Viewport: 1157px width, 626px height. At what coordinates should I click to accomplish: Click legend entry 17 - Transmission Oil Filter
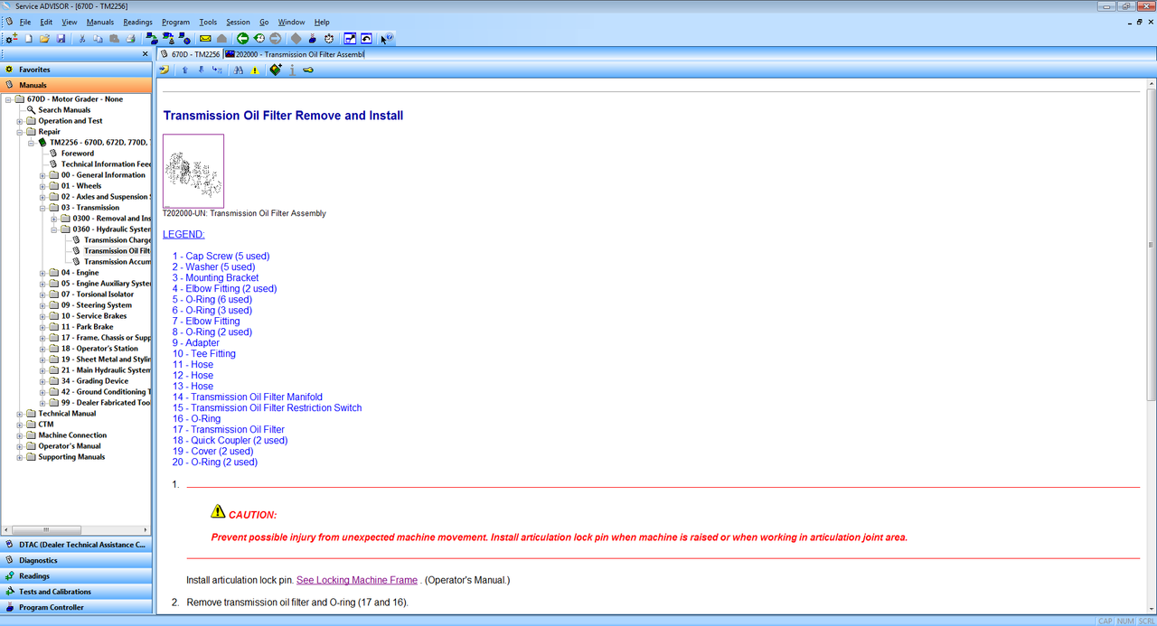(229, 430)
